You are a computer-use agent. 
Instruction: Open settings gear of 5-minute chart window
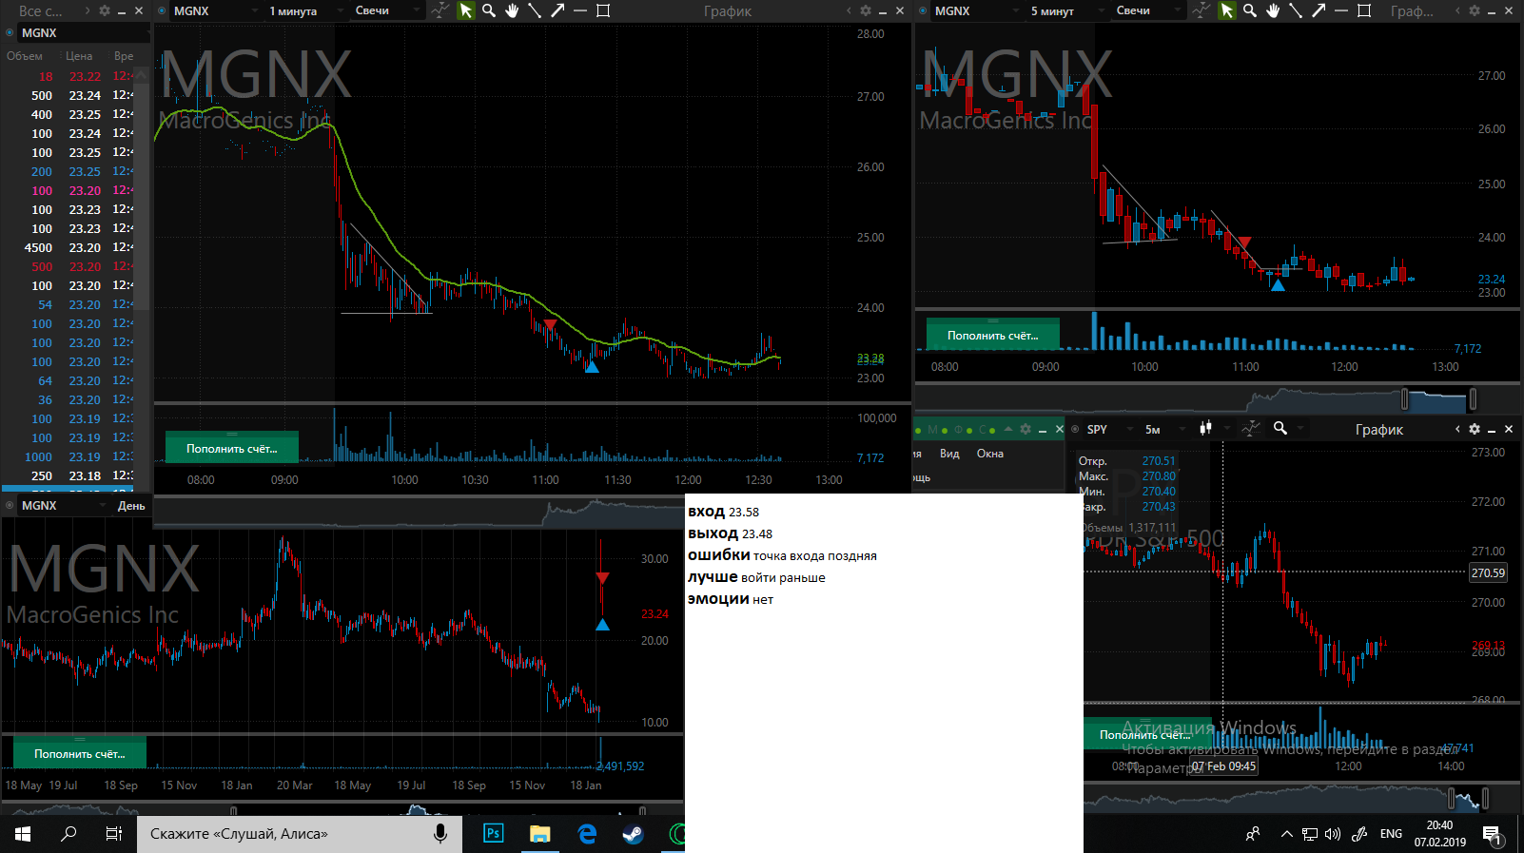[1475, 10]
